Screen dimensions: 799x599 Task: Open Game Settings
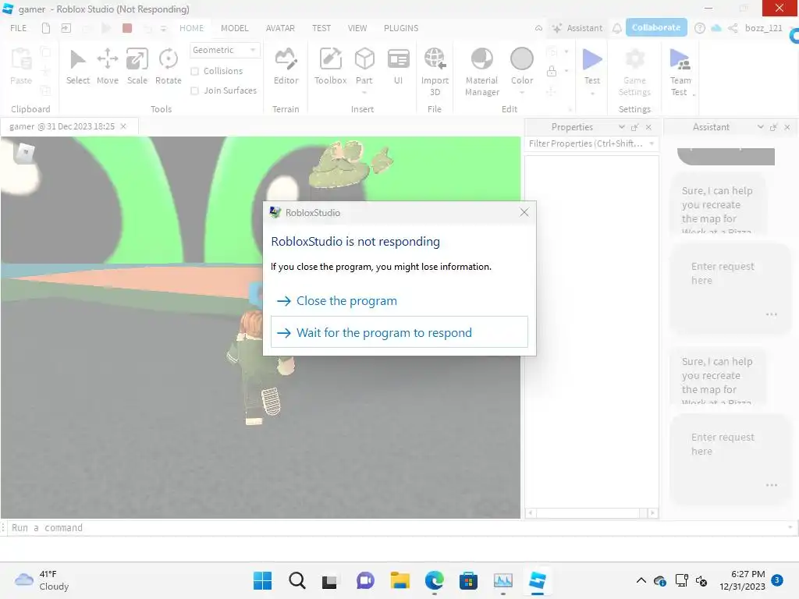click(x=634, y=71)
